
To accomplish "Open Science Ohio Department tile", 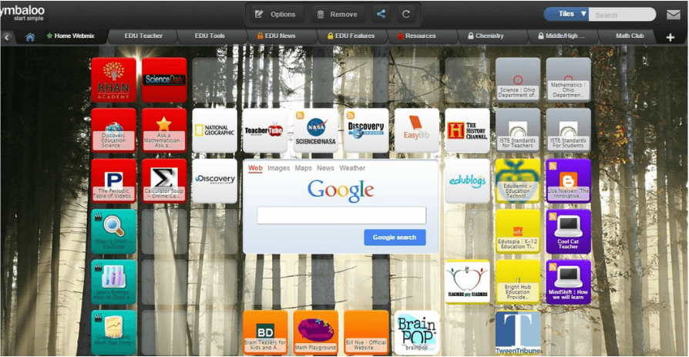I will pyautogui.click(x=518, y=80).
